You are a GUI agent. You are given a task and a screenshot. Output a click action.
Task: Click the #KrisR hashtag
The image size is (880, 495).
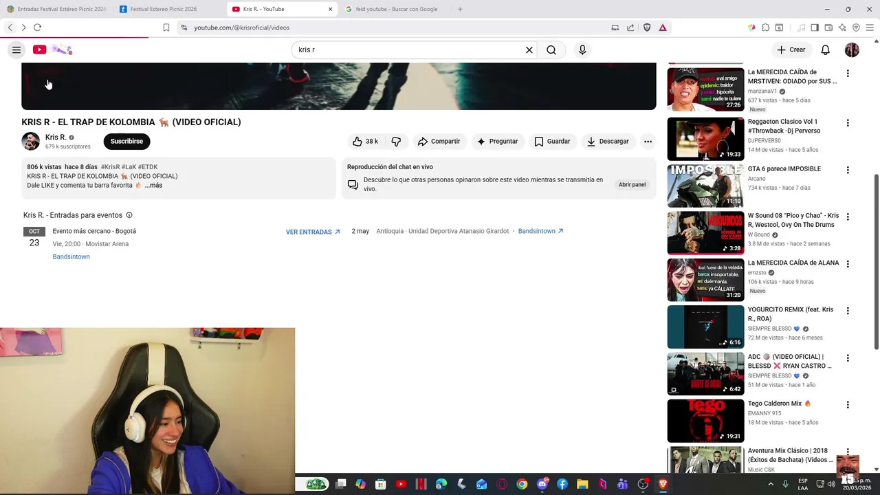[x=110, y=167]
